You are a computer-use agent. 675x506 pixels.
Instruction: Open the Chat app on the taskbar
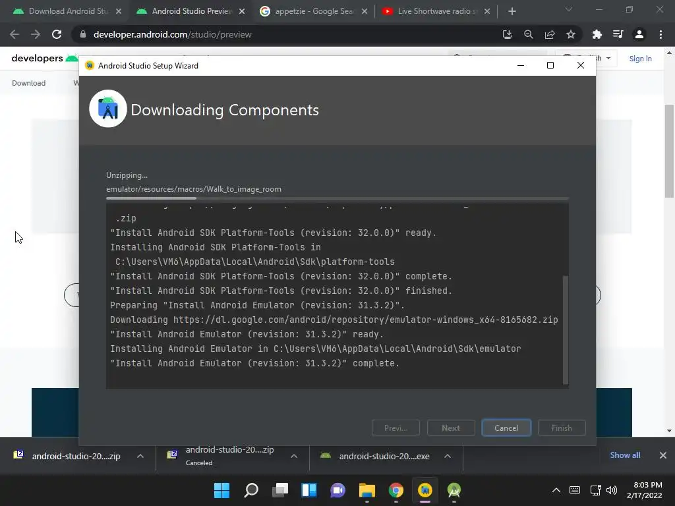tap(338, 490)
